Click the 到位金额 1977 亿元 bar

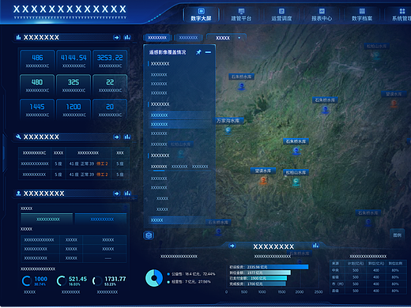tap(260, 272)
